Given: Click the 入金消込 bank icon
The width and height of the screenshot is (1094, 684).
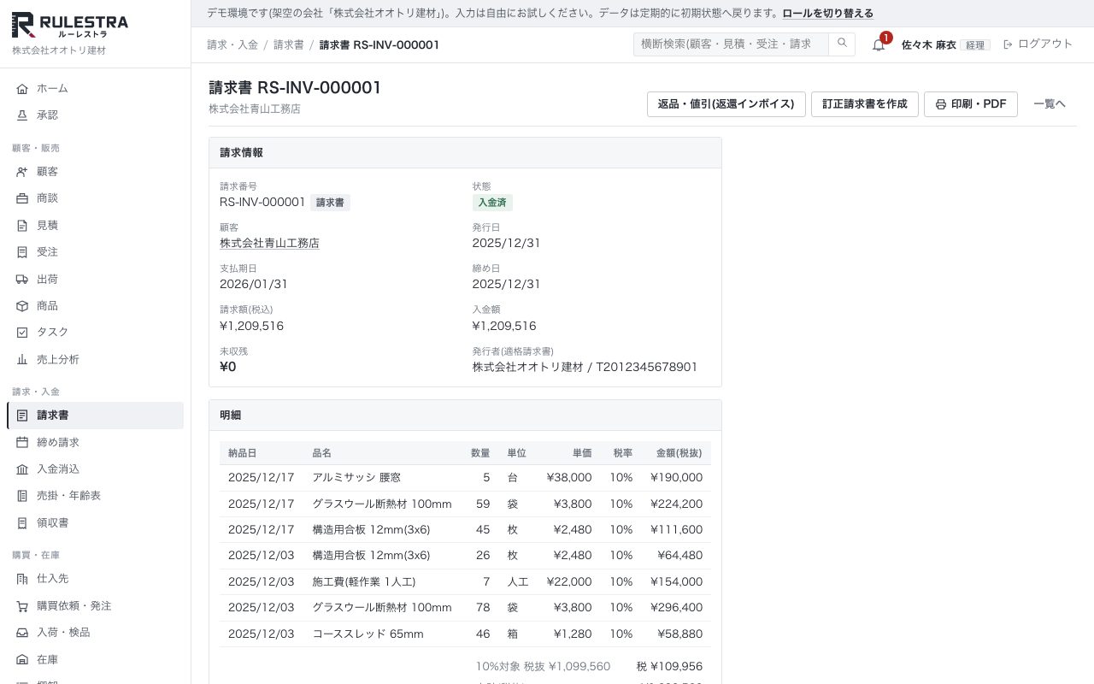Looking at the screenshot, I should click(22, 469).
